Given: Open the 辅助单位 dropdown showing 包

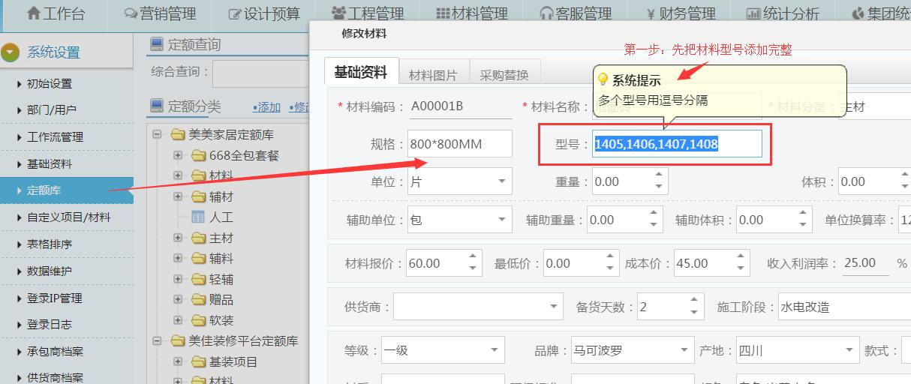Looking at the screenshot, I should coord(501,220).
